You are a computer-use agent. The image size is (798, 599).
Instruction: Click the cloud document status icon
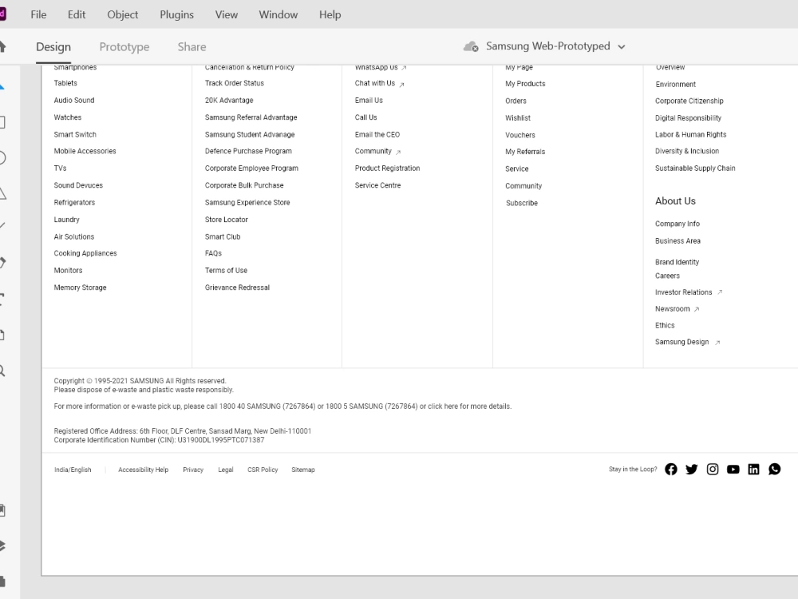[471, 47]
